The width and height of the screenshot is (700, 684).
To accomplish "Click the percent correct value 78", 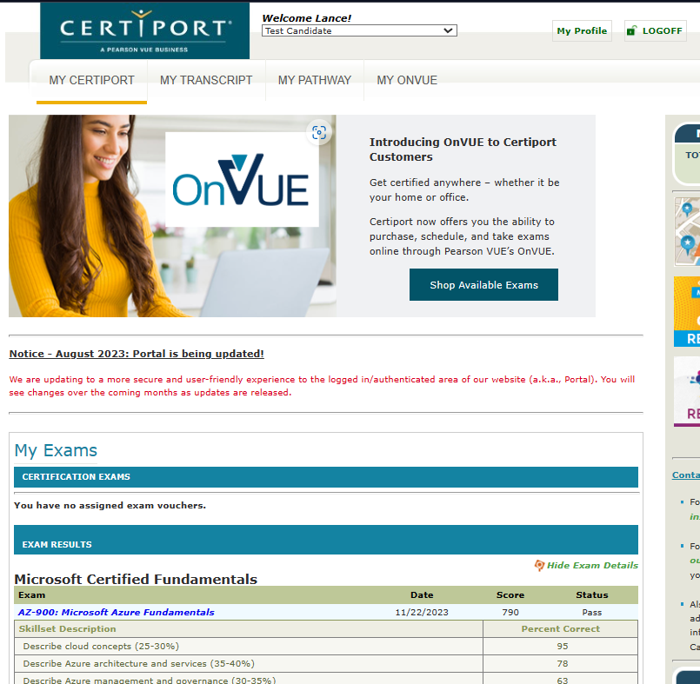I will pos(562,663).
